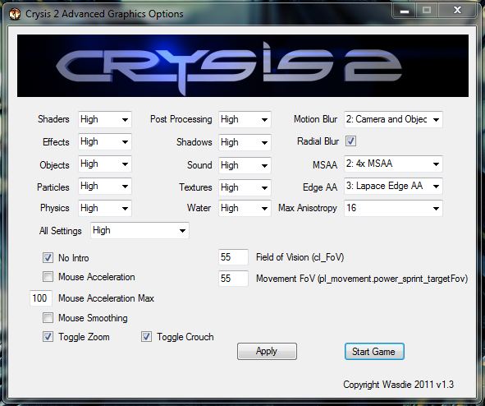Expand the Edge AA combo box
Image resolution: width=485 pixels, height=406 pixels.
(393, 186)
